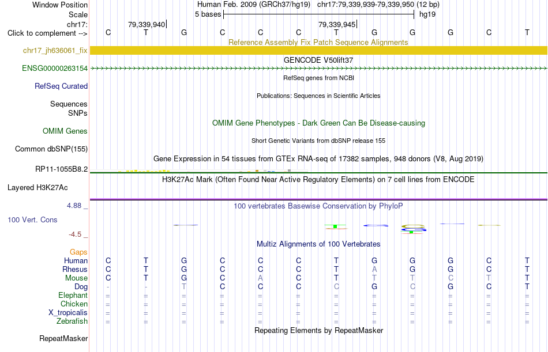
Task: Select the Zebrafish species row label
Action: [x=72, y=321]
